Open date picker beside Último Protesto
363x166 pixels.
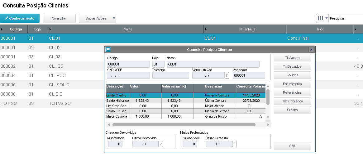[x=234, y=144]
